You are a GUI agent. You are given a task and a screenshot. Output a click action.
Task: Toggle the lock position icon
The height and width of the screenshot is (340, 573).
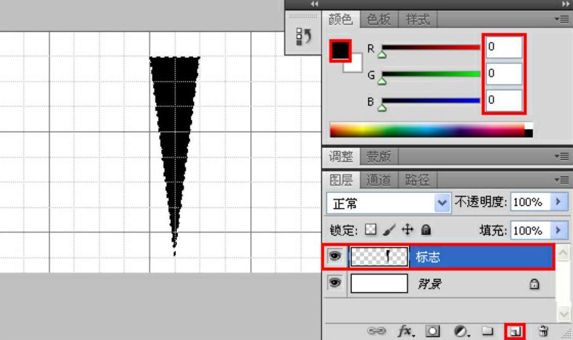click(x=407, y=230)
